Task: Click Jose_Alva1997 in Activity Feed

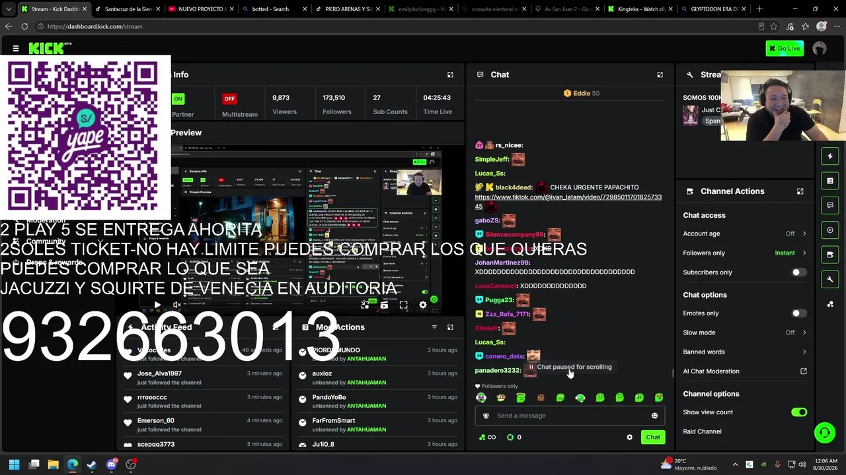Action: 159,373
